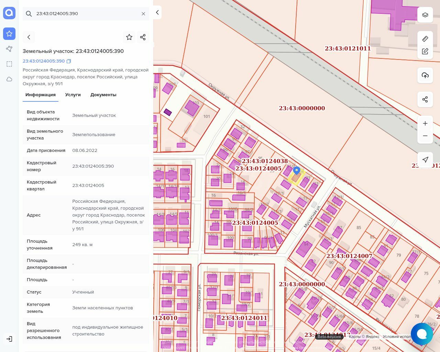Switch to the Услуги tab
This screenshot has width=440, height=352.
[x=73, y=95]
